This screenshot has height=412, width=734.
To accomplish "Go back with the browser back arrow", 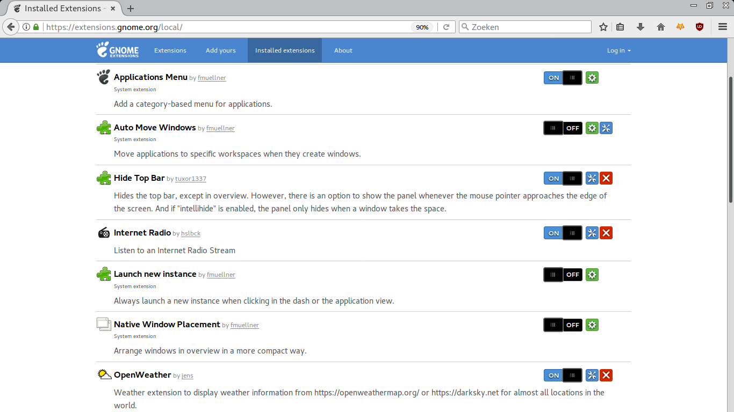I will 10,27.
